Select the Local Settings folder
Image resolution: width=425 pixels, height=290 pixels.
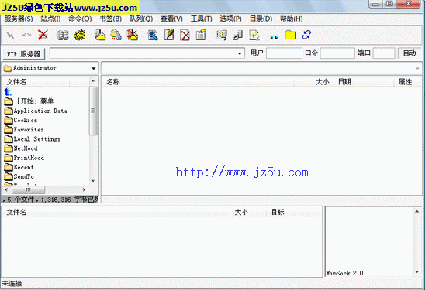33,139
